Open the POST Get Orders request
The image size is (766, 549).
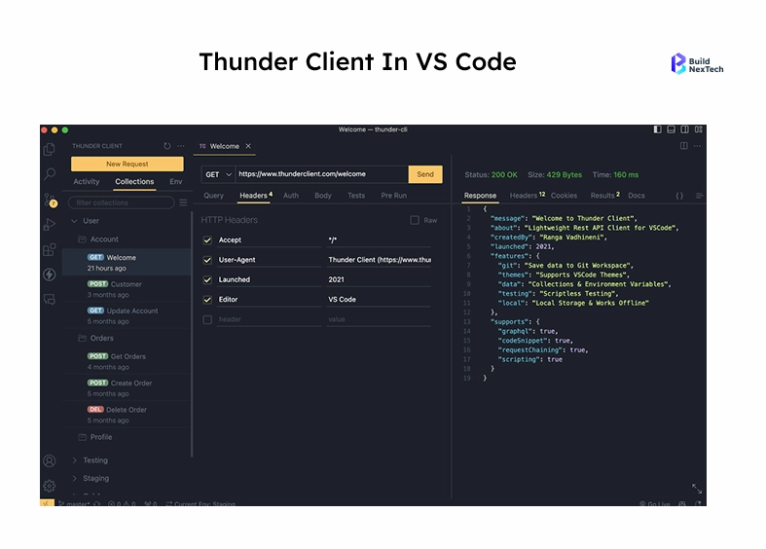coord(127,361)
